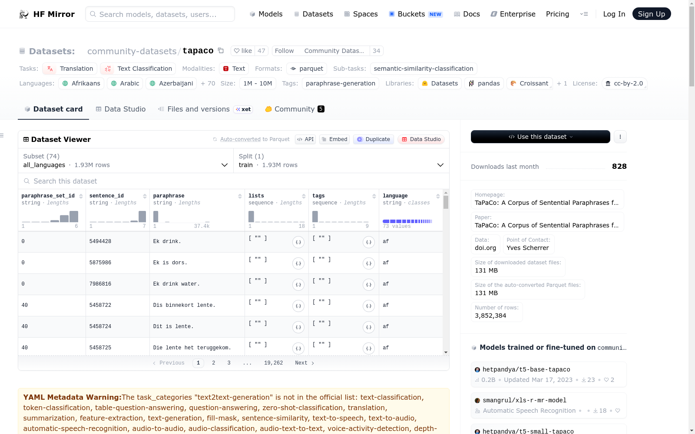Expand tags cell in the 'Dit is lente.' row
This screenshot has width=695, height=434.
(369, 327)
